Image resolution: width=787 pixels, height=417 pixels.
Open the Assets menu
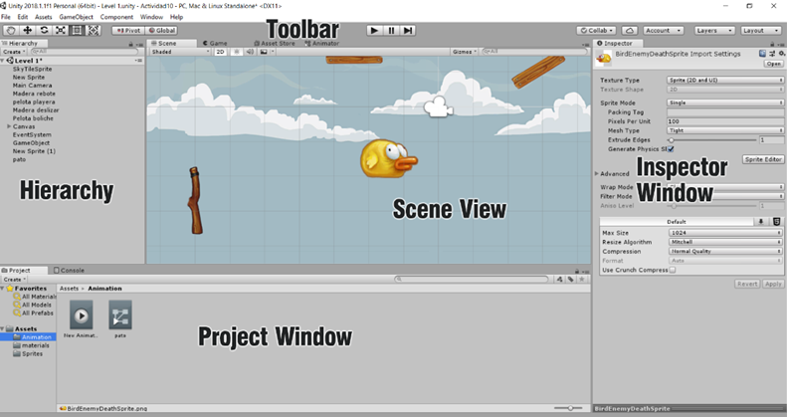(x=43, y=17)
